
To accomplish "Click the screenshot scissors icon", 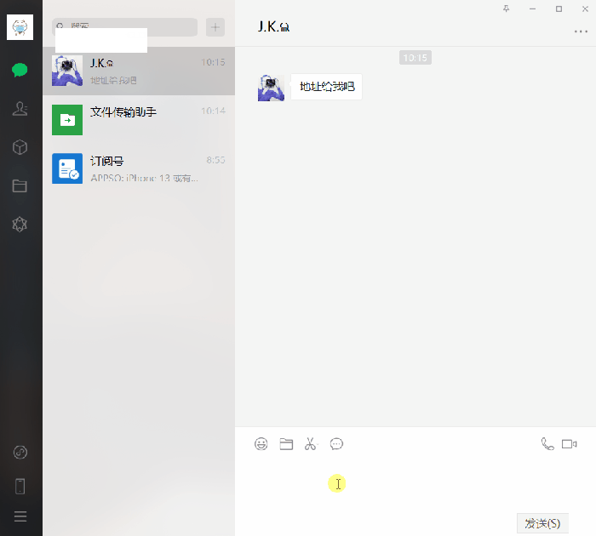I will pos(311,444).
